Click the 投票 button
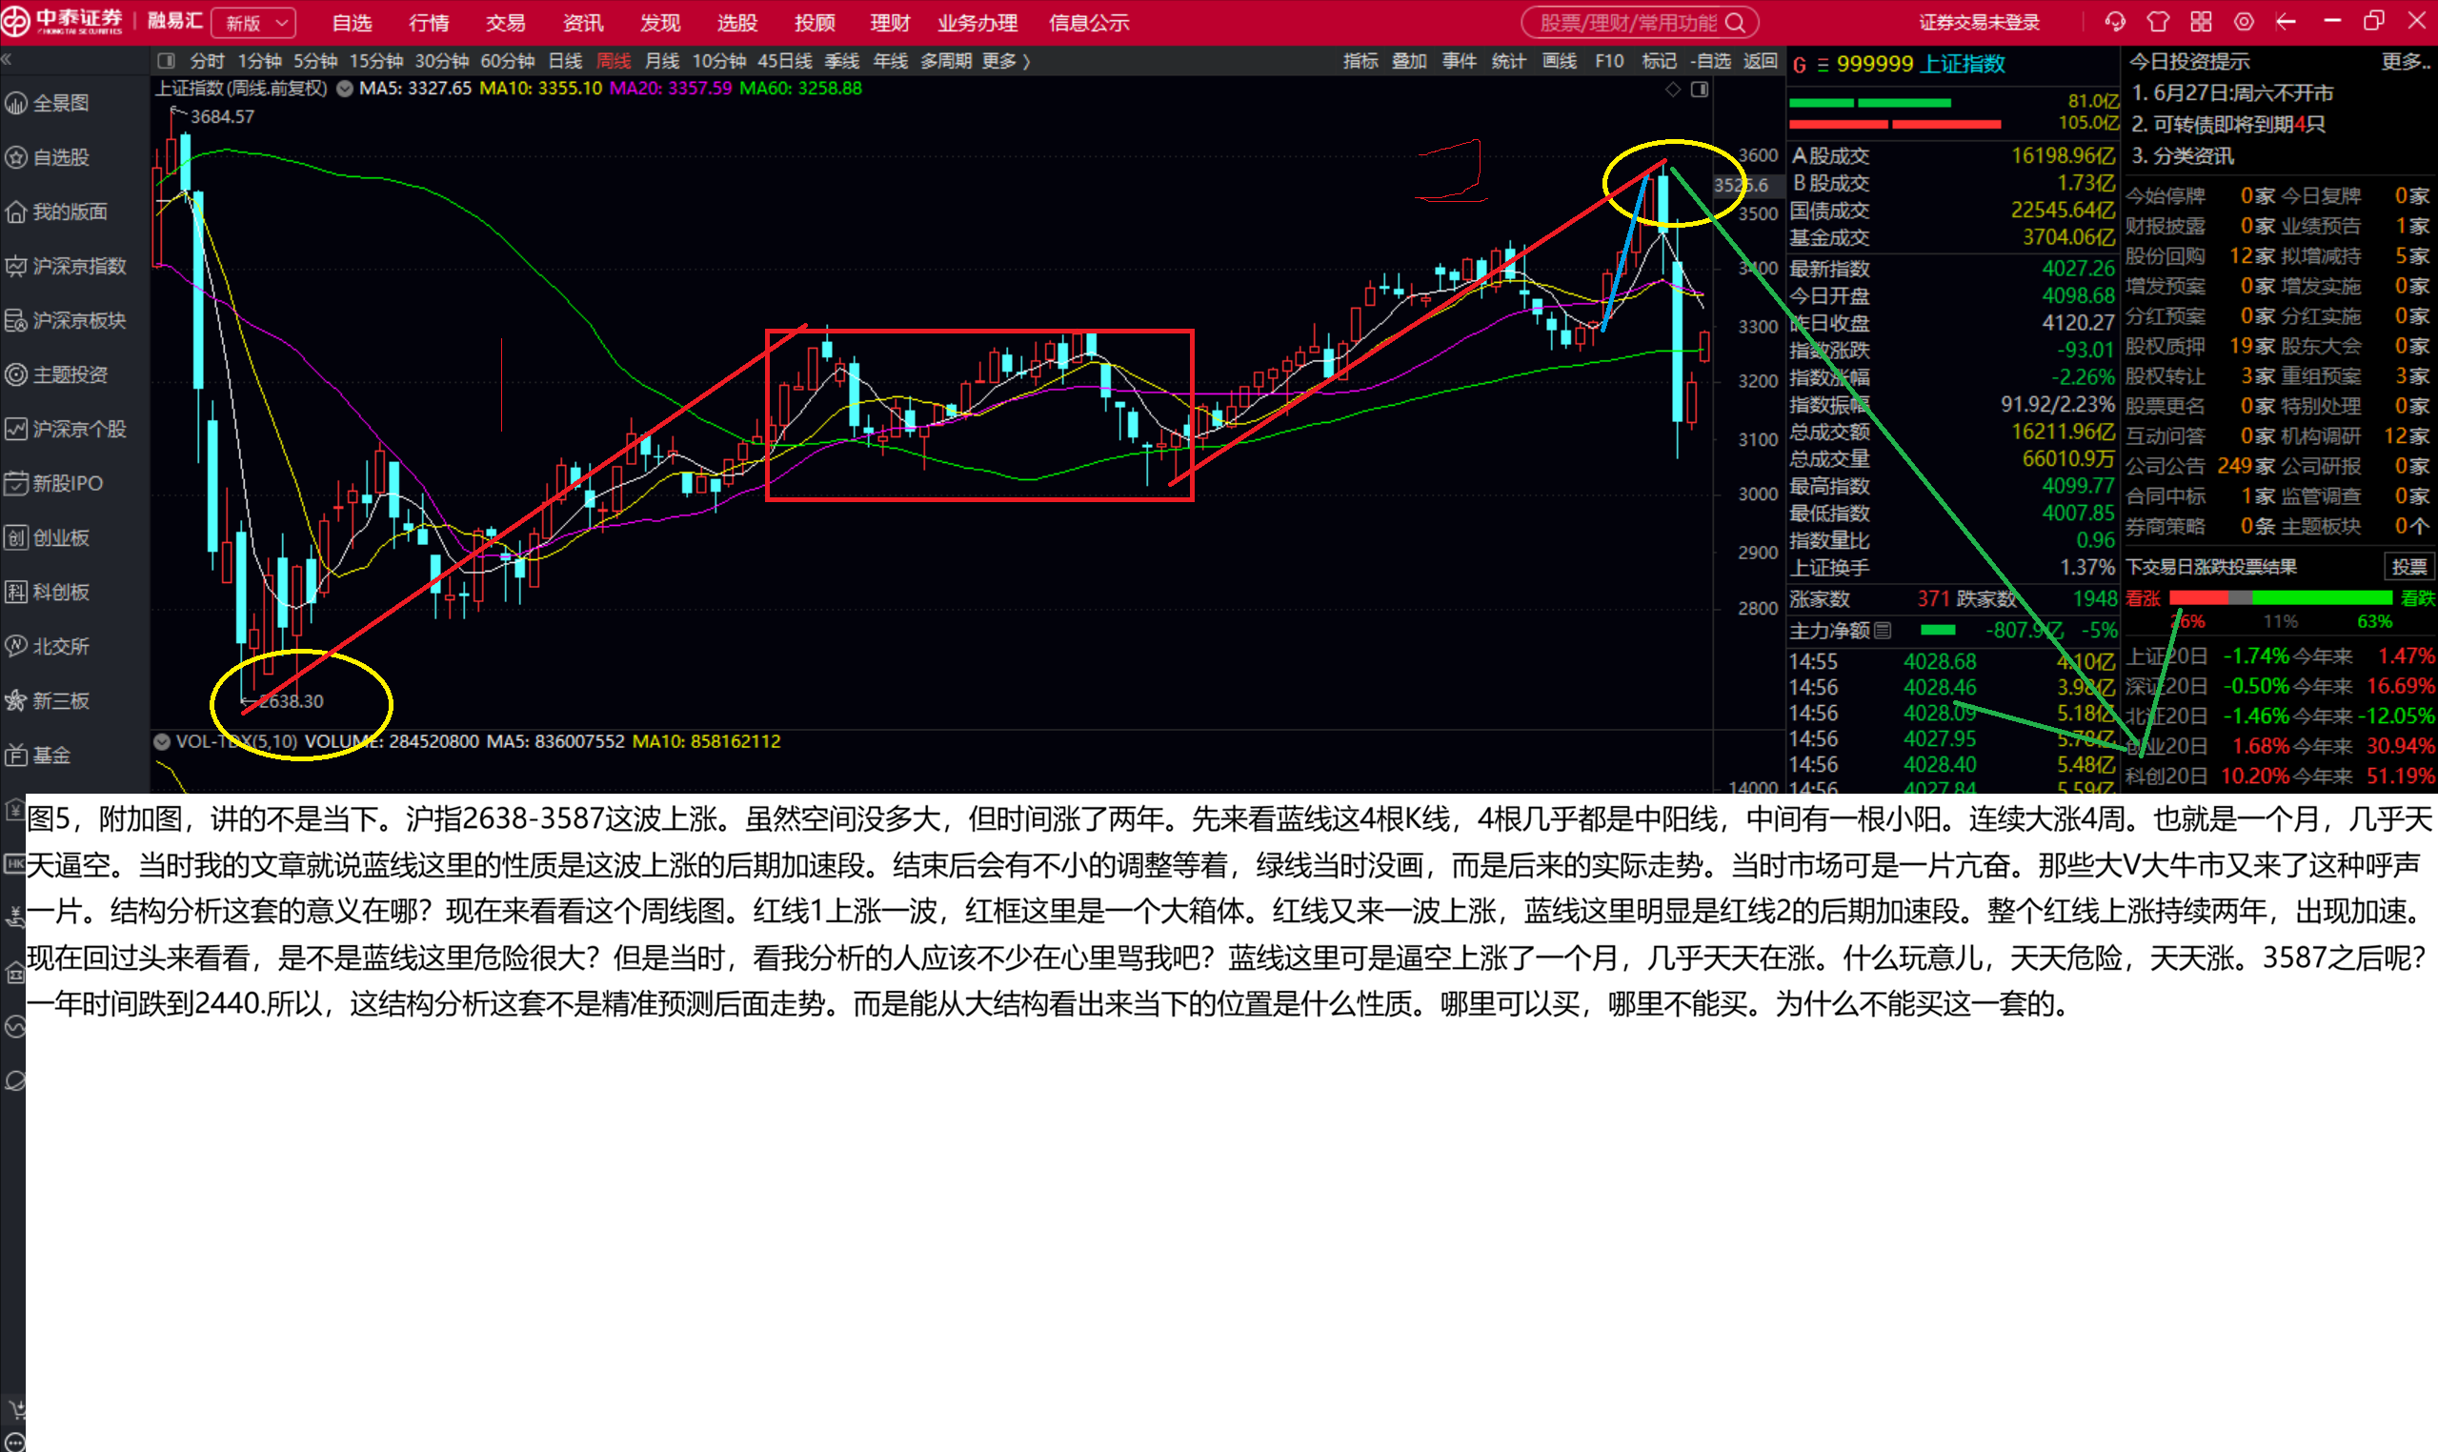Viewport: 2438px width, 1452px height. coord(2408,567)
